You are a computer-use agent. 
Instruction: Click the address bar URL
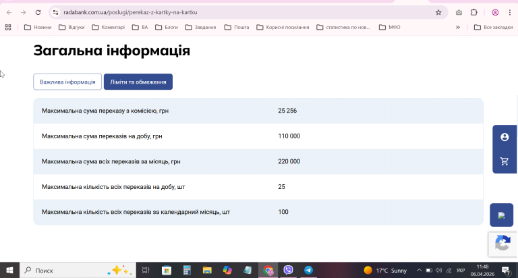pyautogui.click(x=130, y=13)
